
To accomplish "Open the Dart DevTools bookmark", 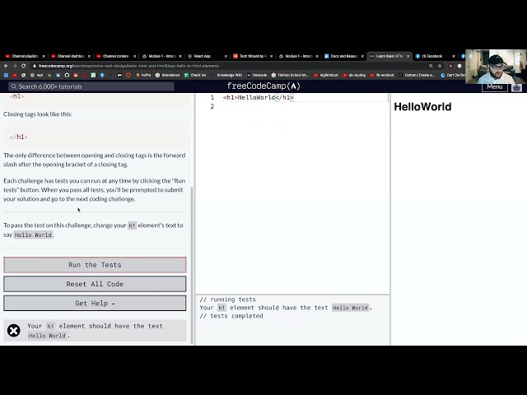I will click(x=453, y=75).
